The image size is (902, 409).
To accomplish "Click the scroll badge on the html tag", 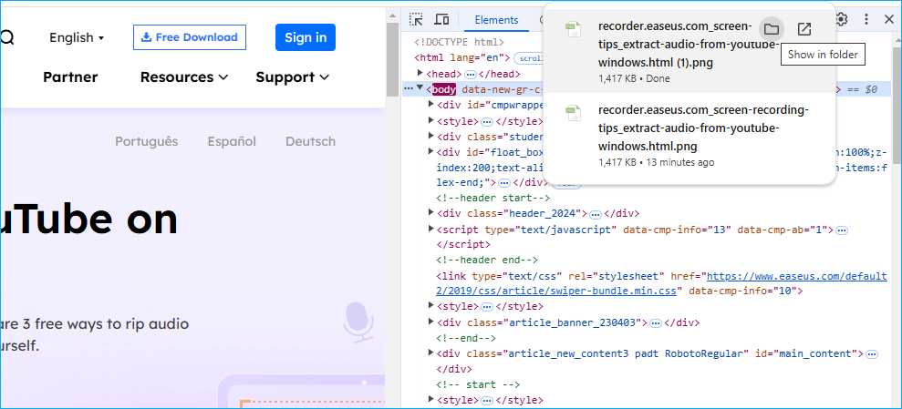I will click(x=527, y=58).
